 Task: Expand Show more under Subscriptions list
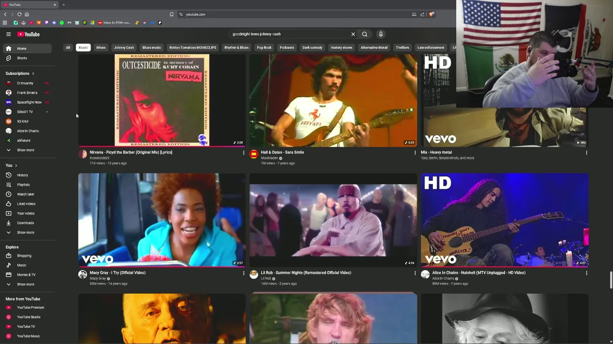(x=27, y=150)
